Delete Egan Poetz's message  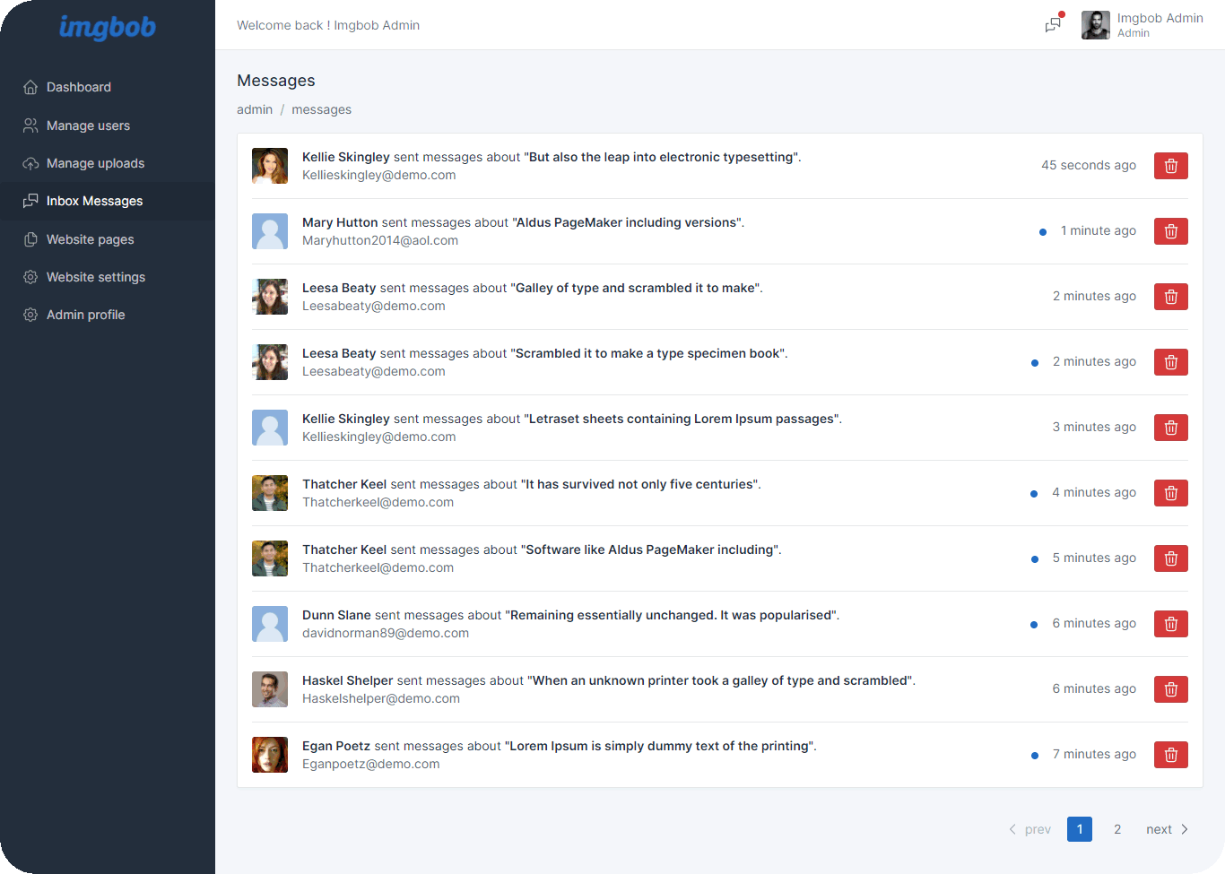pos(1171,755)
